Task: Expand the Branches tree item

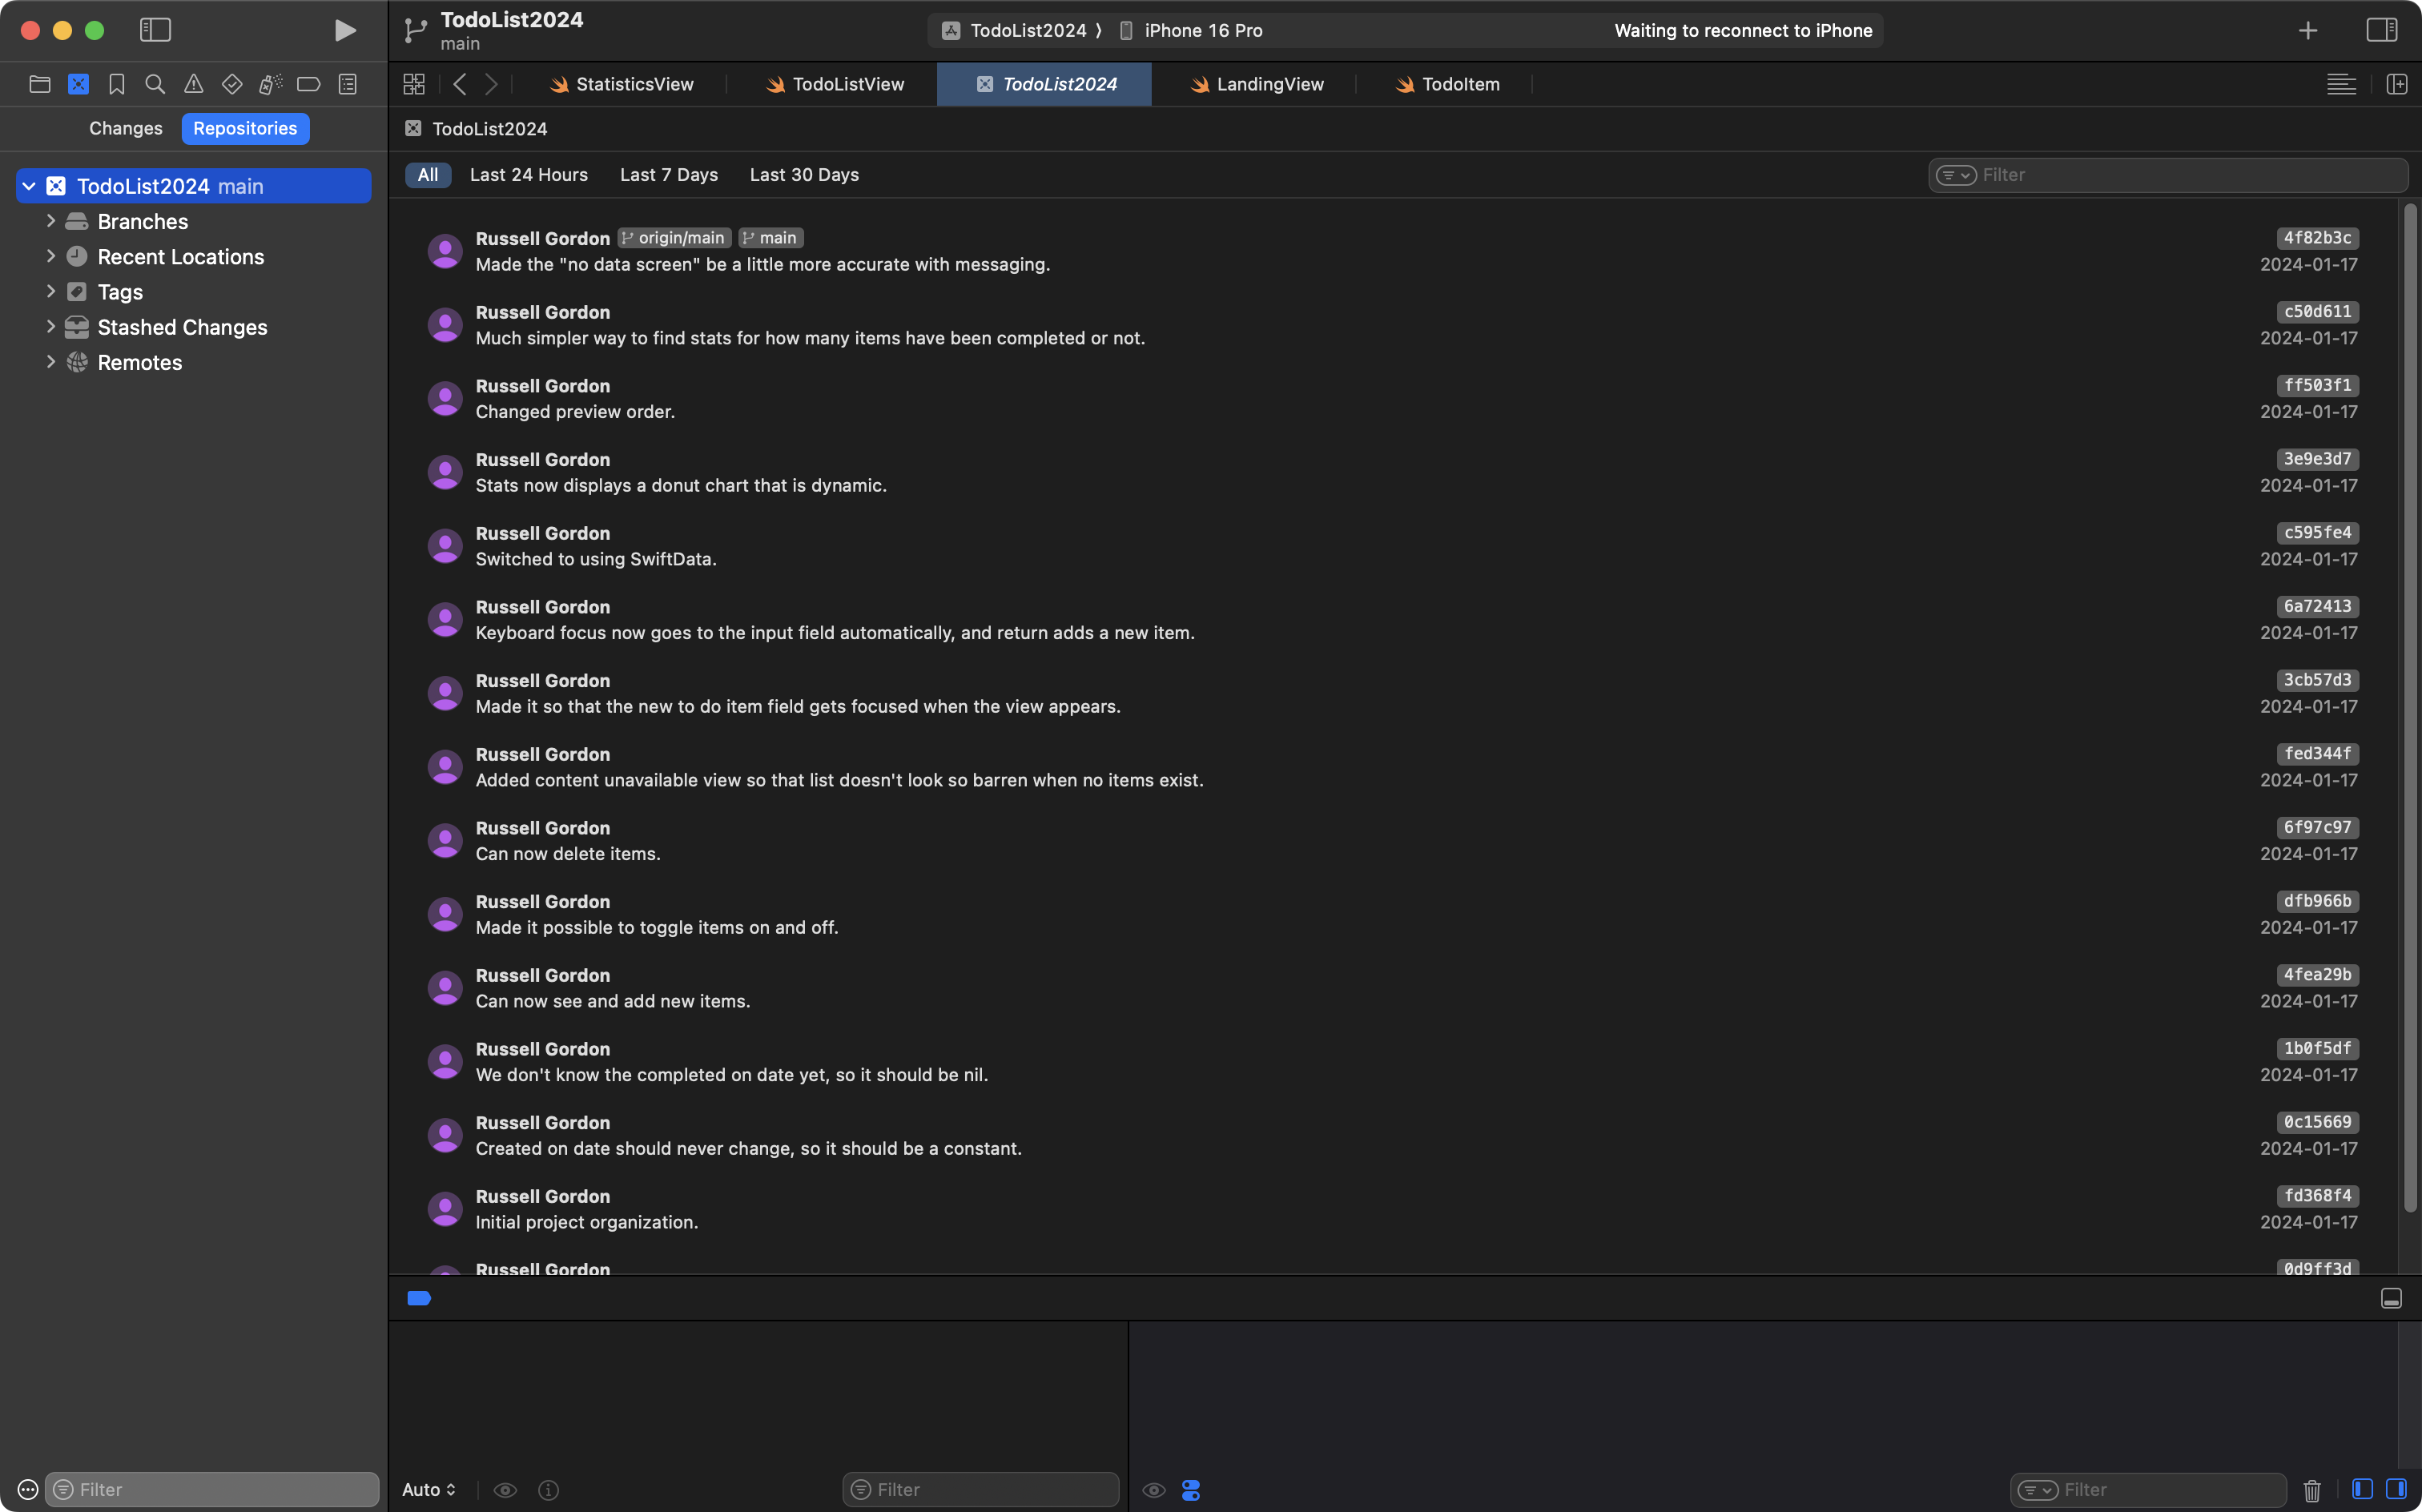Action: (50, 221)
